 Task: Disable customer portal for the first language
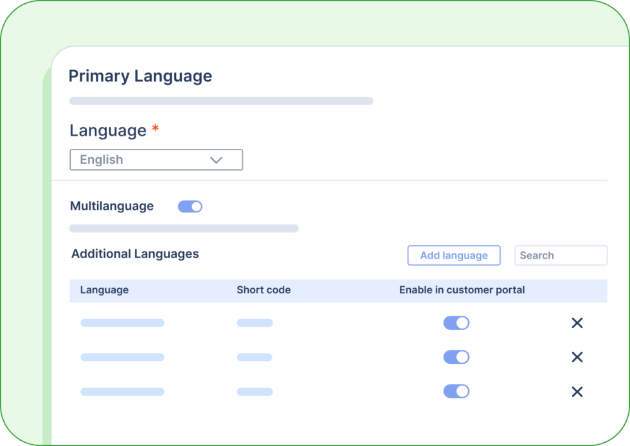coord(456,323)
